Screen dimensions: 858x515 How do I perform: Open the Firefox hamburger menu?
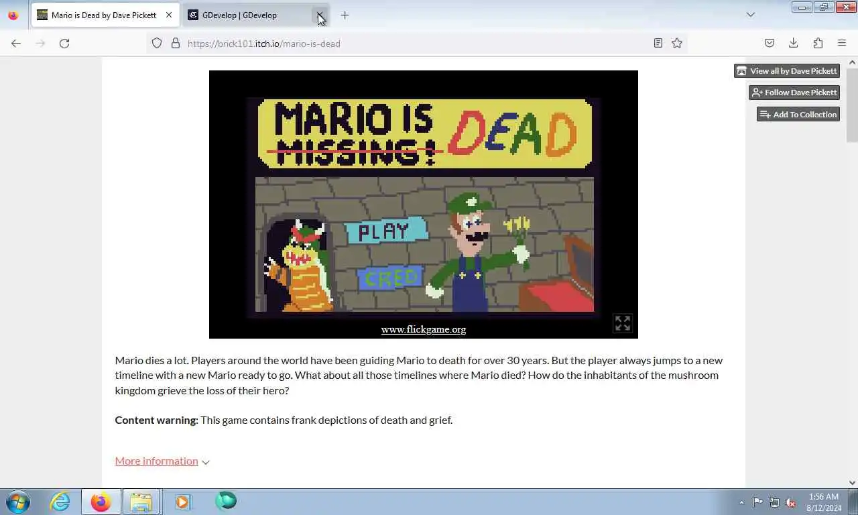[x=842, y=44]
